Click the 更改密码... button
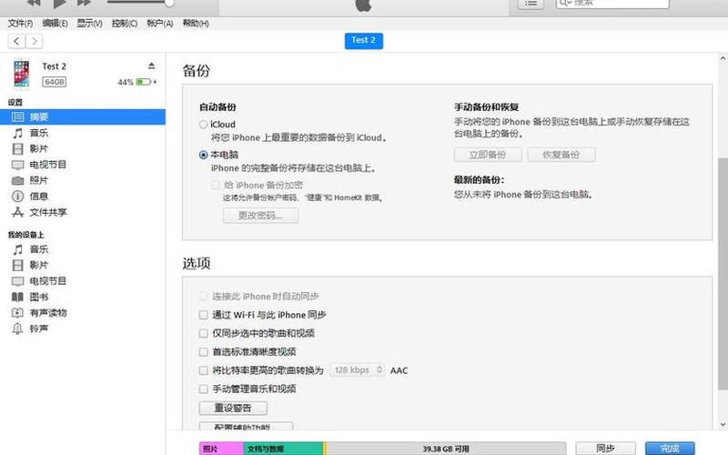The height and width of the screenshot is (455, 728). point(260,216)
